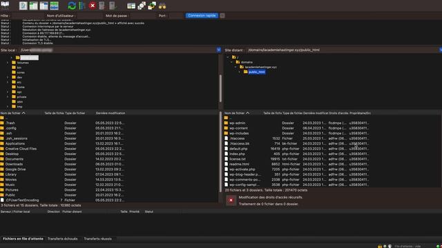The height and width of the screenshot is (248, 442).
Task: Toggle the remote directory tree display icon
Action: pos(44,6)
